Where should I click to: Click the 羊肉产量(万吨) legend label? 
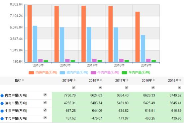[x=139, y=73]
